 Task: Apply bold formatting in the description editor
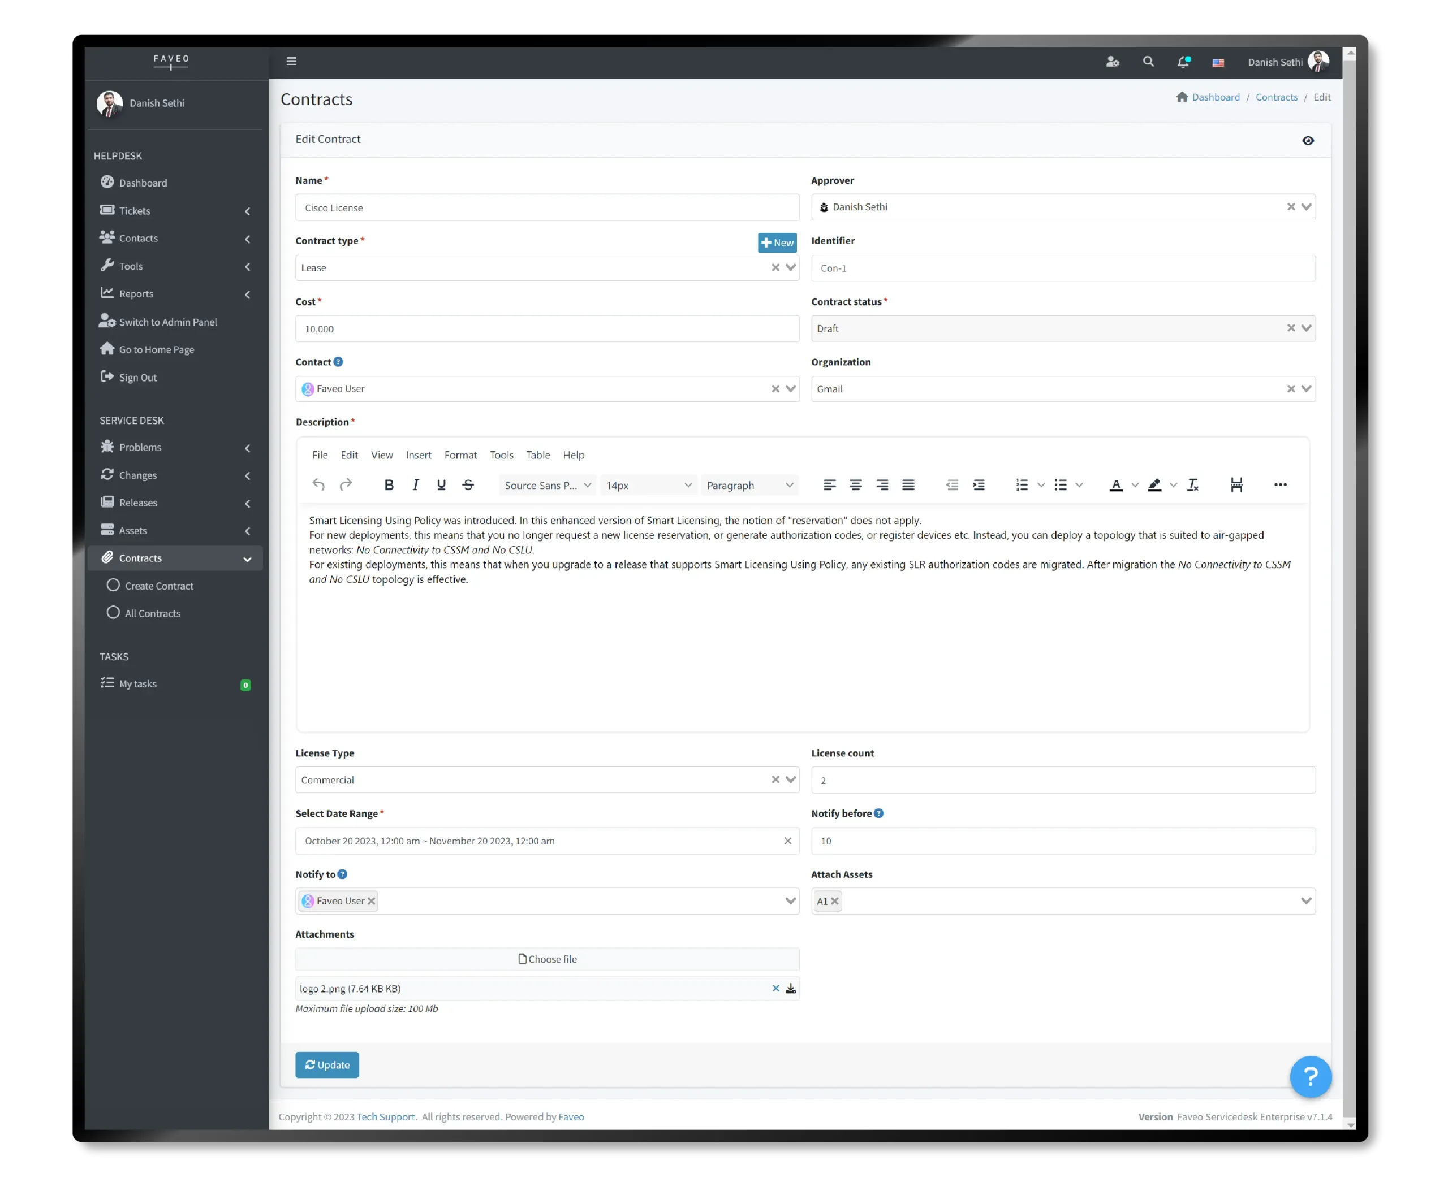point(389,484)
